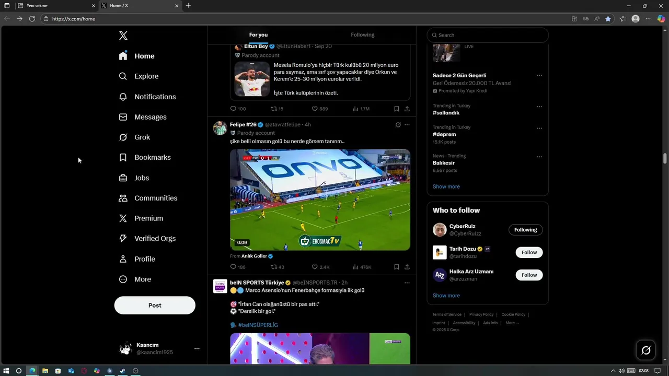Open more options for Balıkesir trend
The height and width of the screenshot is (376, 669).
(x=539, y=157)
